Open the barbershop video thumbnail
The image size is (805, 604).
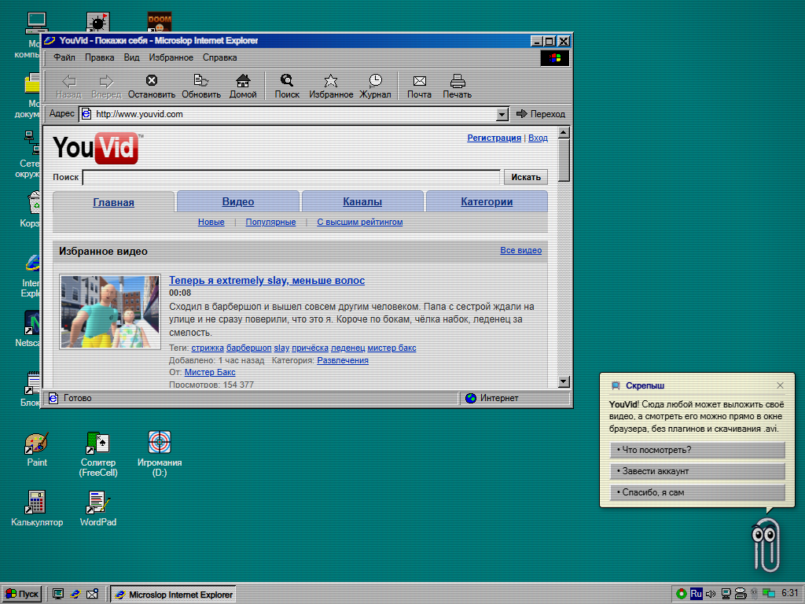point(110,311)
